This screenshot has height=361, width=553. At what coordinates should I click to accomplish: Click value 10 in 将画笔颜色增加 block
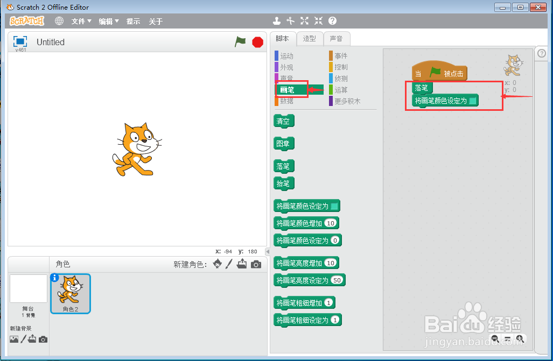point(331,223)
